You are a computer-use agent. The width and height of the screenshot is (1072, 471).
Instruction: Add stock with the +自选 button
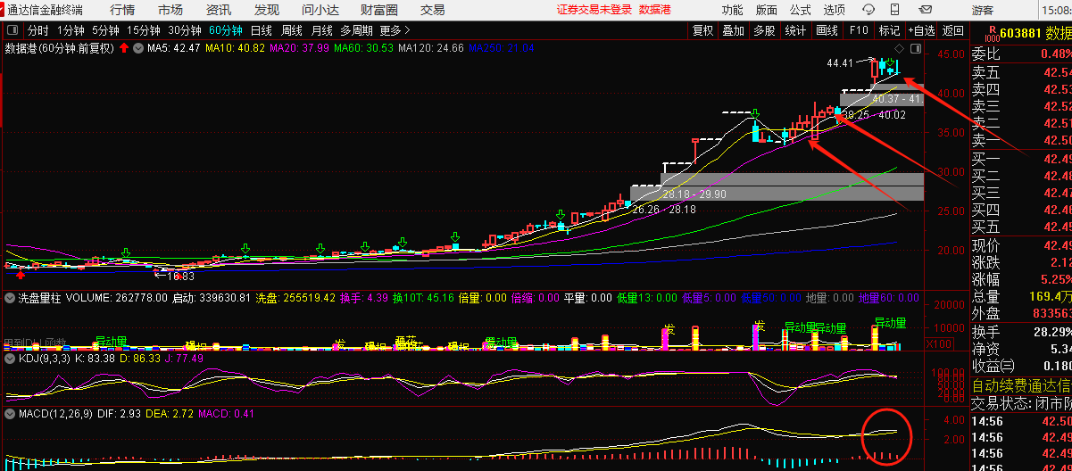(922, 30)
